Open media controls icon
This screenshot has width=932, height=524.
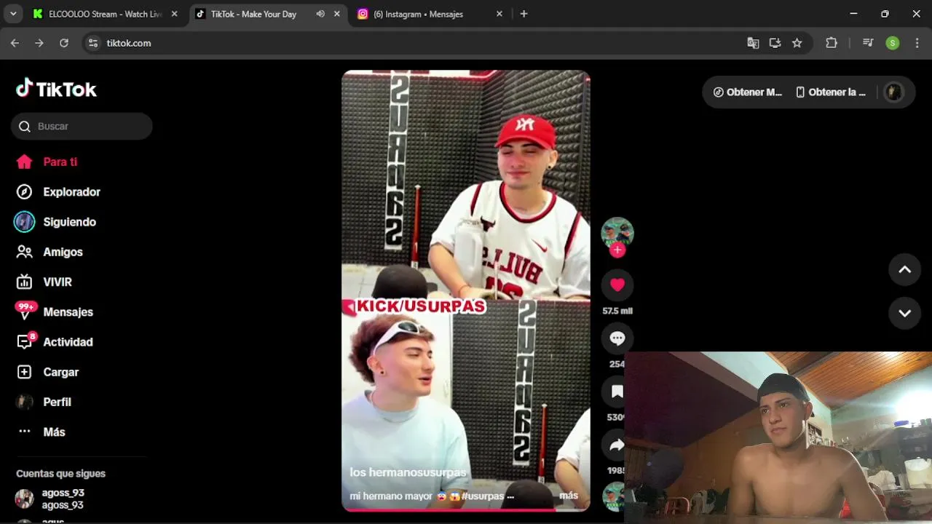click(x=868, y=43)
